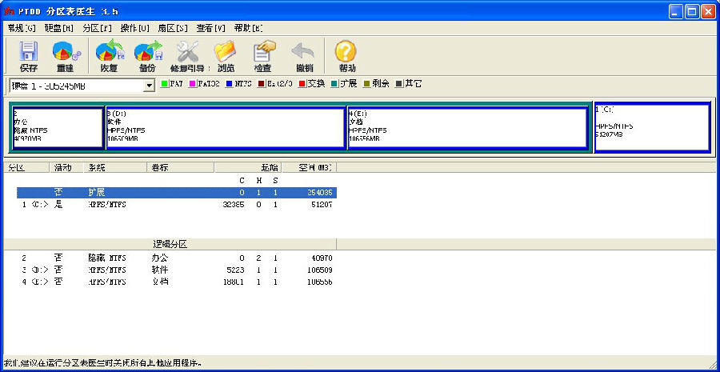
Task: Select logical partition 3 (D:) row
Action: click(177, 270)
